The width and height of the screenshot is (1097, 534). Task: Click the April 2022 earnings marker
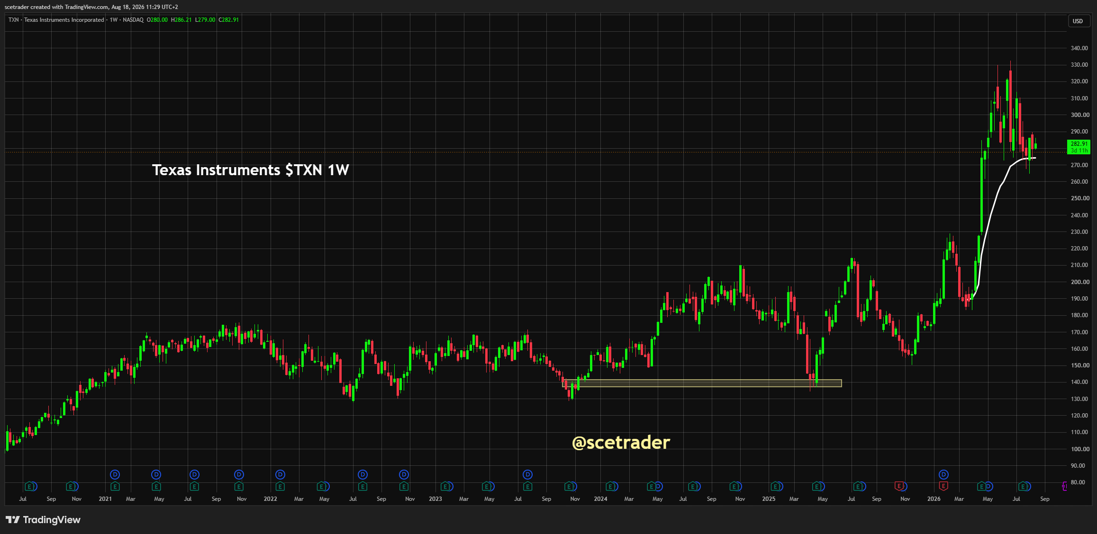coord(322,486)
